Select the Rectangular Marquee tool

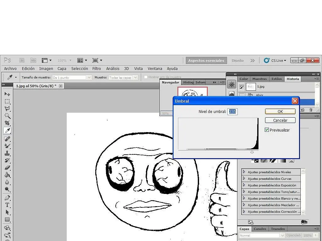click(7, 101)
